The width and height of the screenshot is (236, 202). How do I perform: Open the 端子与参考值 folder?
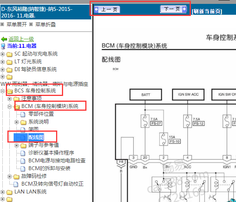44,145
